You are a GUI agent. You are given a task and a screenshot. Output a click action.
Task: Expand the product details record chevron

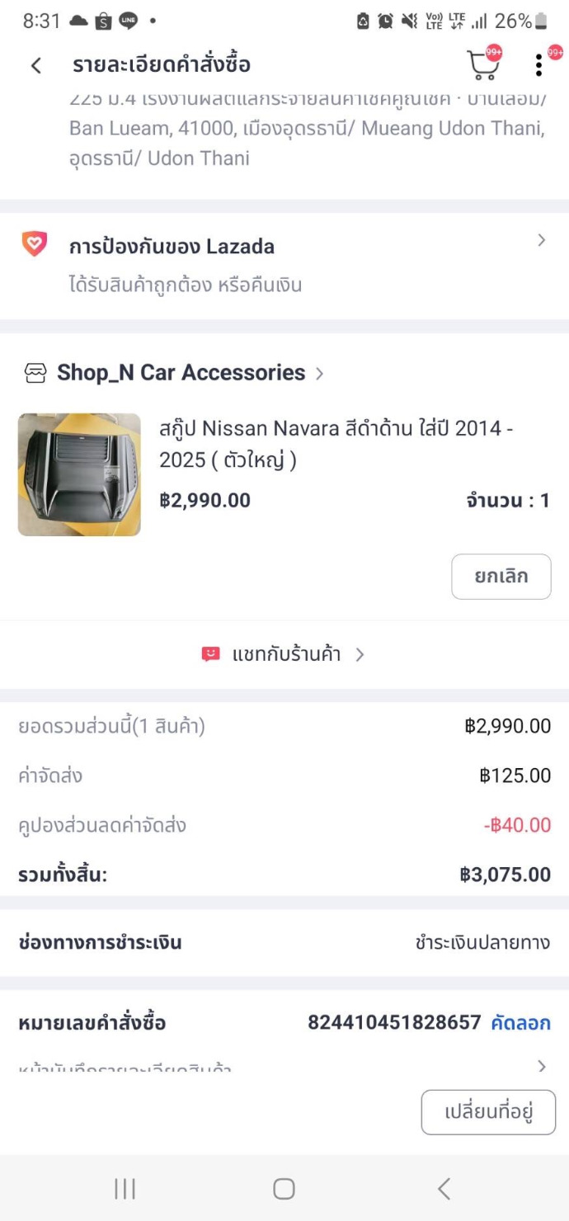(541, 1066)
